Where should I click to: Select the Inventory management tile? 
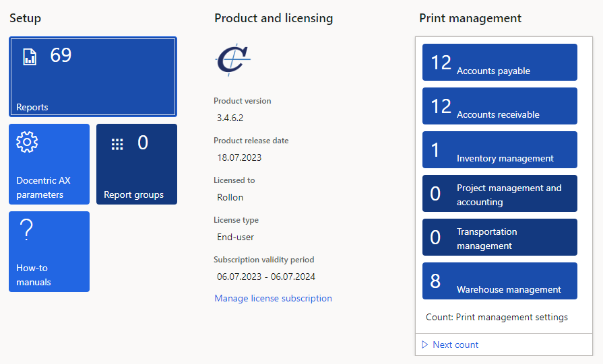tap(499, 150)
